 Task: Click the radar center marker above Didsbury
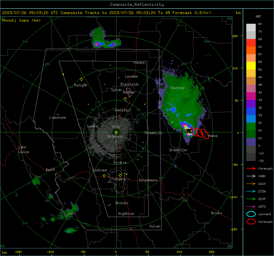116,133
